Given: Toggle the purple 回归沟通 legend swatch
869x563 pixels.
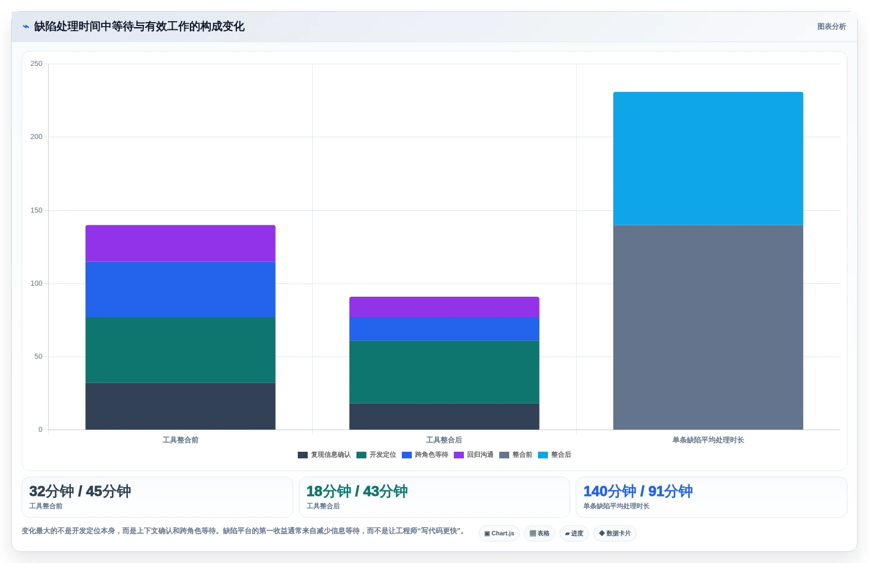Looking at the screenshot, I should coord(459,455).
